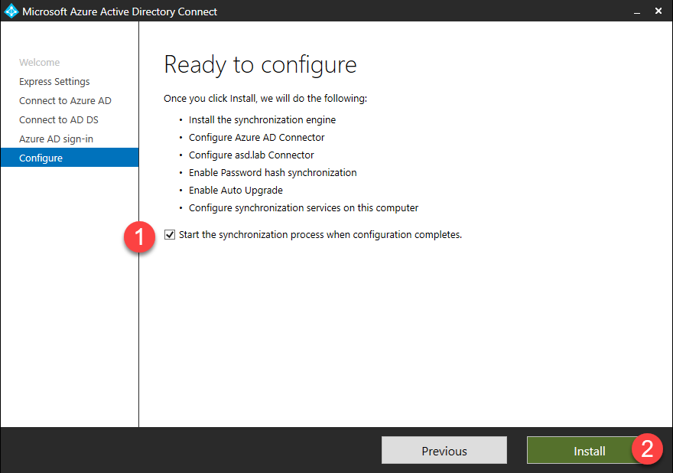Click 'Configure asd.lab Connector' text
The height and width of the screenshot is (473, 673).
click(x=252, y=155)
